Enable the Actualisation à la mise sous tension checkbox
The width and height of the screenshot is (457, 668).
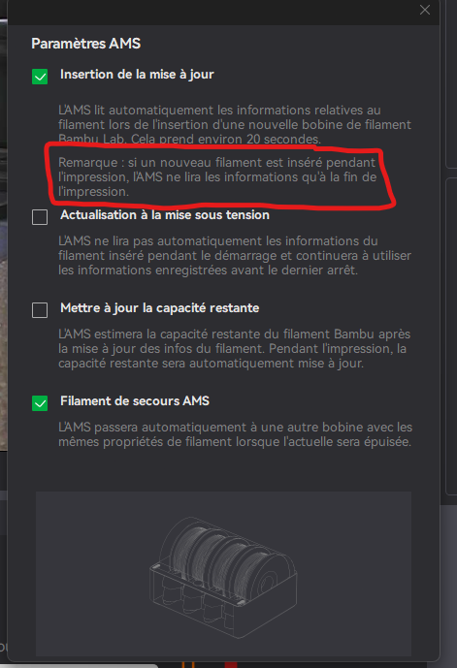(x=40, y=217)
